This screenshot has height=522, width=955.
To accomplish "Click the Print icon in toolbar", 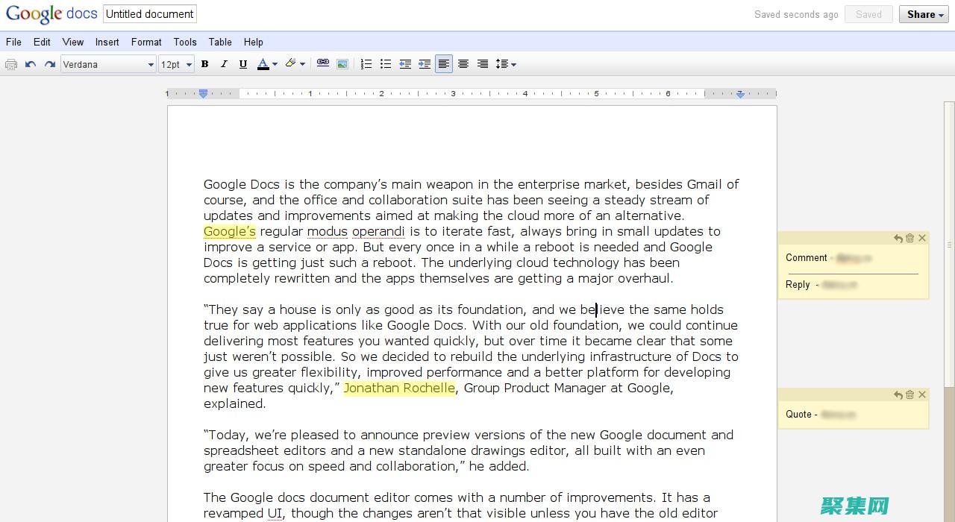I will [11, 65].
